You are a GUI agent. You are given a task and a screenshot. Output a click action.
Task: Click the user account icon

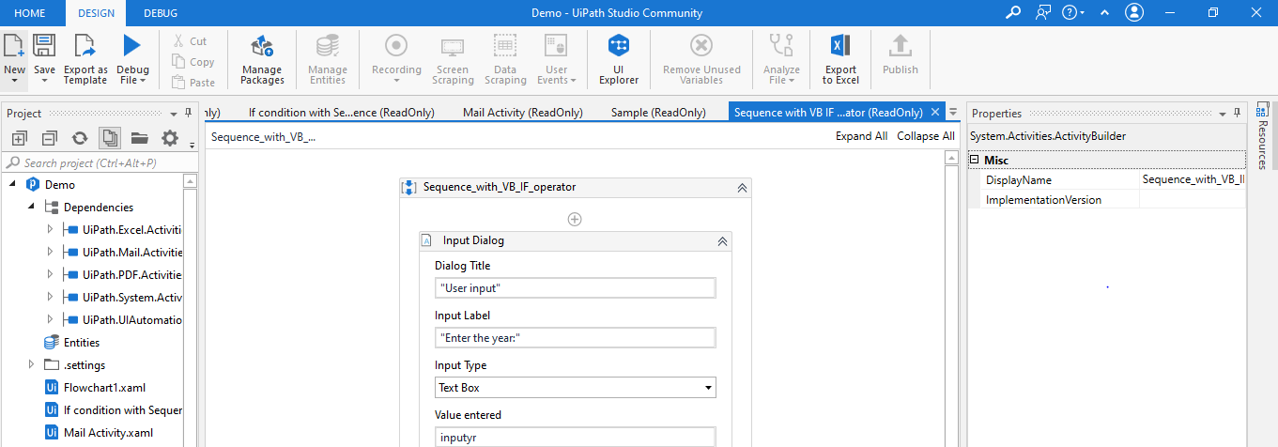click(x=1134, y=12)
